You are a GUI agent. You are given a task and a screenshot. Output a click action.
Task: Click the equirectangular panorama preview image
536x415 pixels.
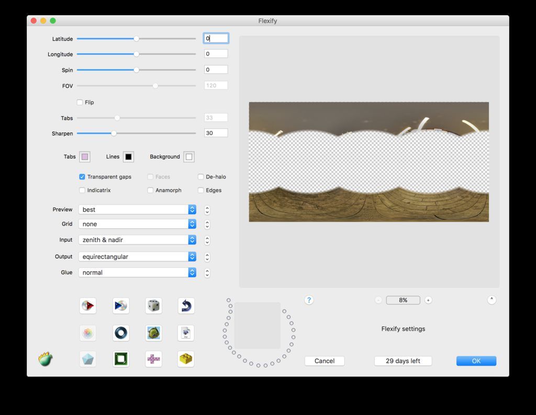[x=369, y=162]
